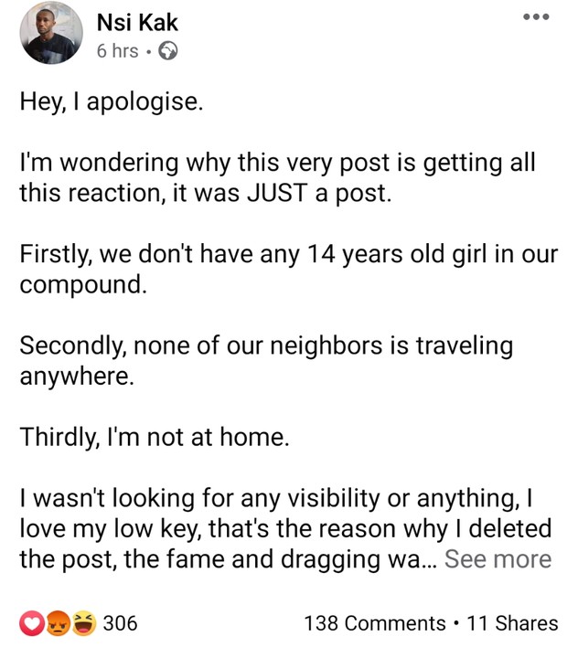Expand the post with See more

498,559
